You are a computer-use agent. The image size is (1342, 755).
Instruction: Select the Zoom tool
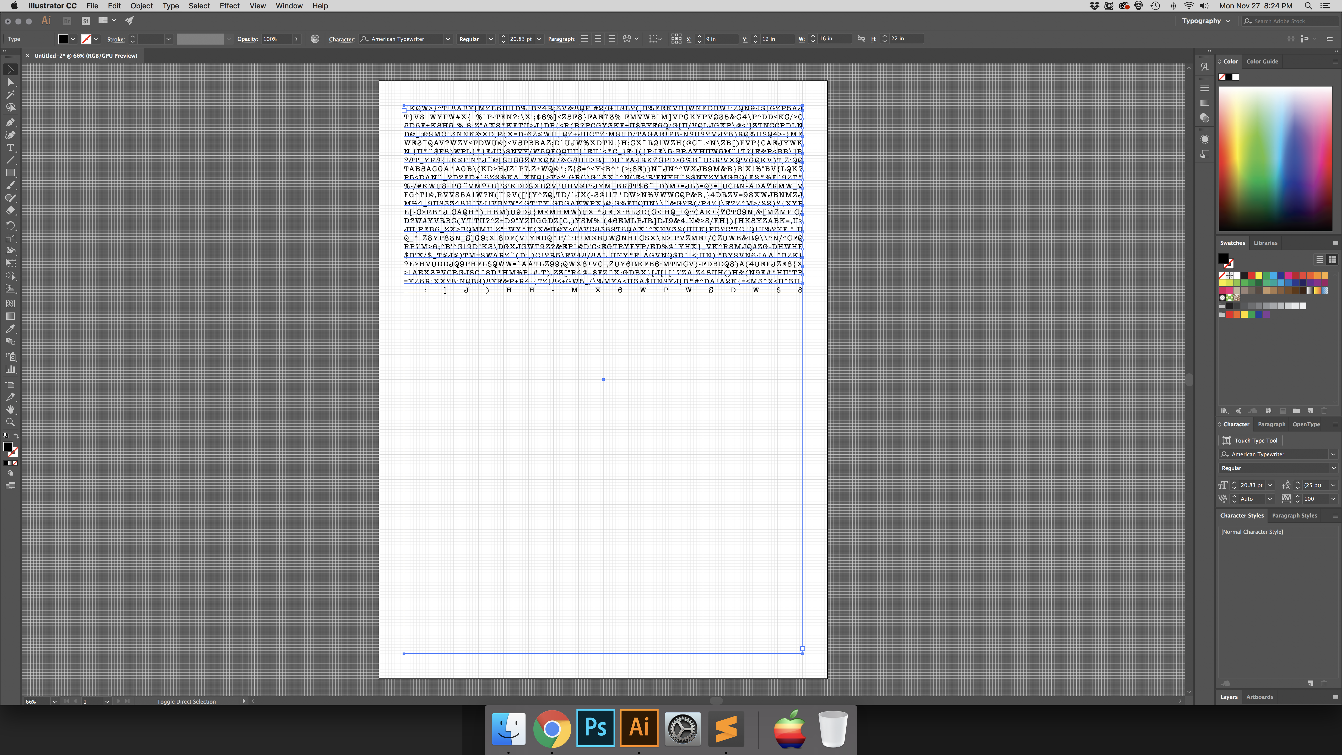click(10, 422)
